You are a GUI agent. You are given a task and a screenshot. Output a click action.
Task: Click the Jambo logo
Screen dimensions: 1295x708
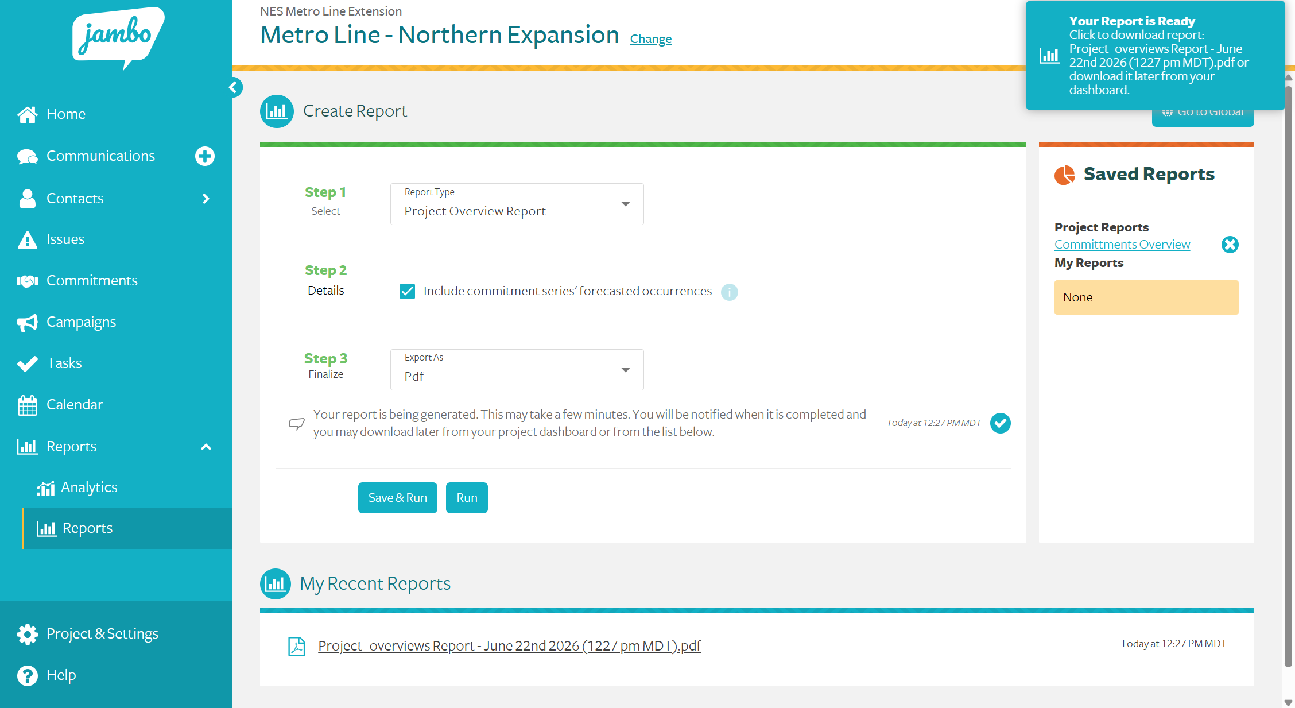pyautogui.click(x=118, y=38)
